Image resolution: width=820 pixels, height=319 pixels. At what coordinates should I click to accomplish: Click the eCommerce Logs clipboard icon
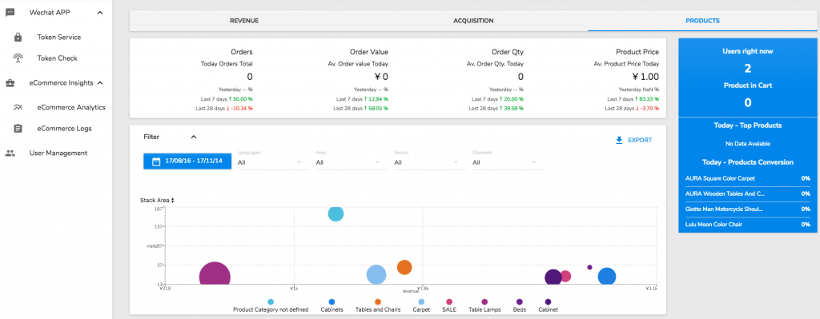point(18,128)
